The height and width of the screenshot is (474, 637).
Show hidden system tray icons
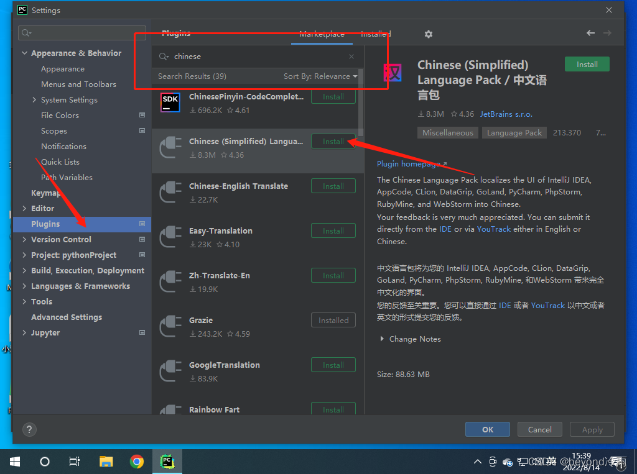click(x=478, y=462)
